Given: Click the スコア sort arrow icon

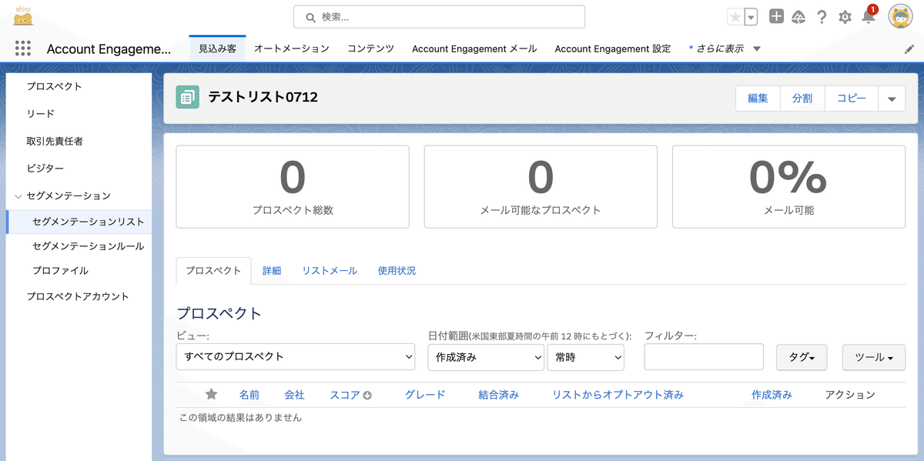Looking at the screenshot, I should (367, 396).
